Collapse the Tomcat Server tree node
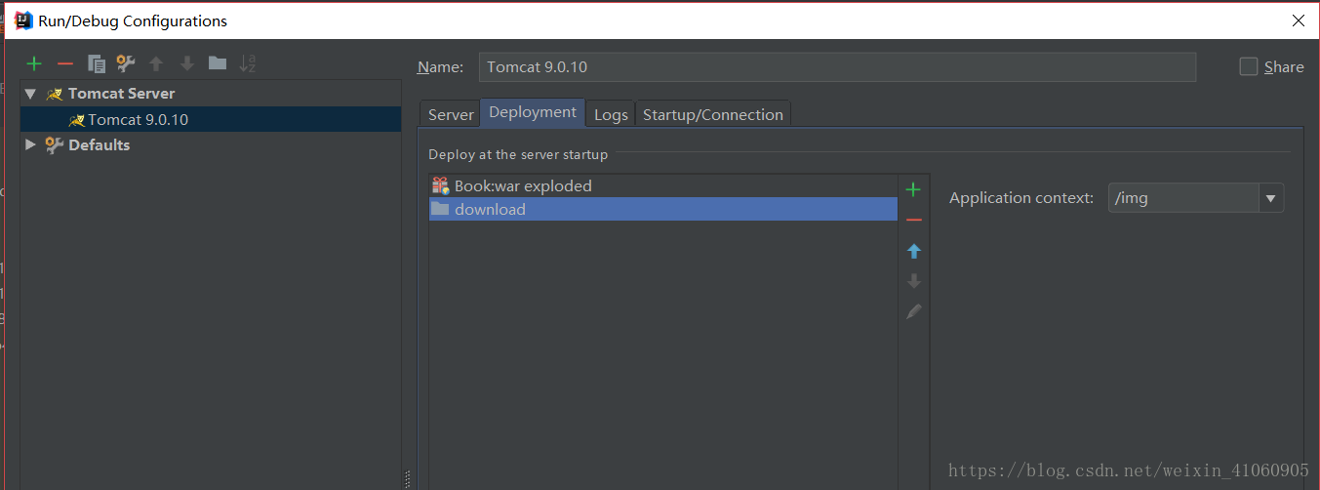The height and width of the screenshot is (490, 1320). tap(30, 94)
